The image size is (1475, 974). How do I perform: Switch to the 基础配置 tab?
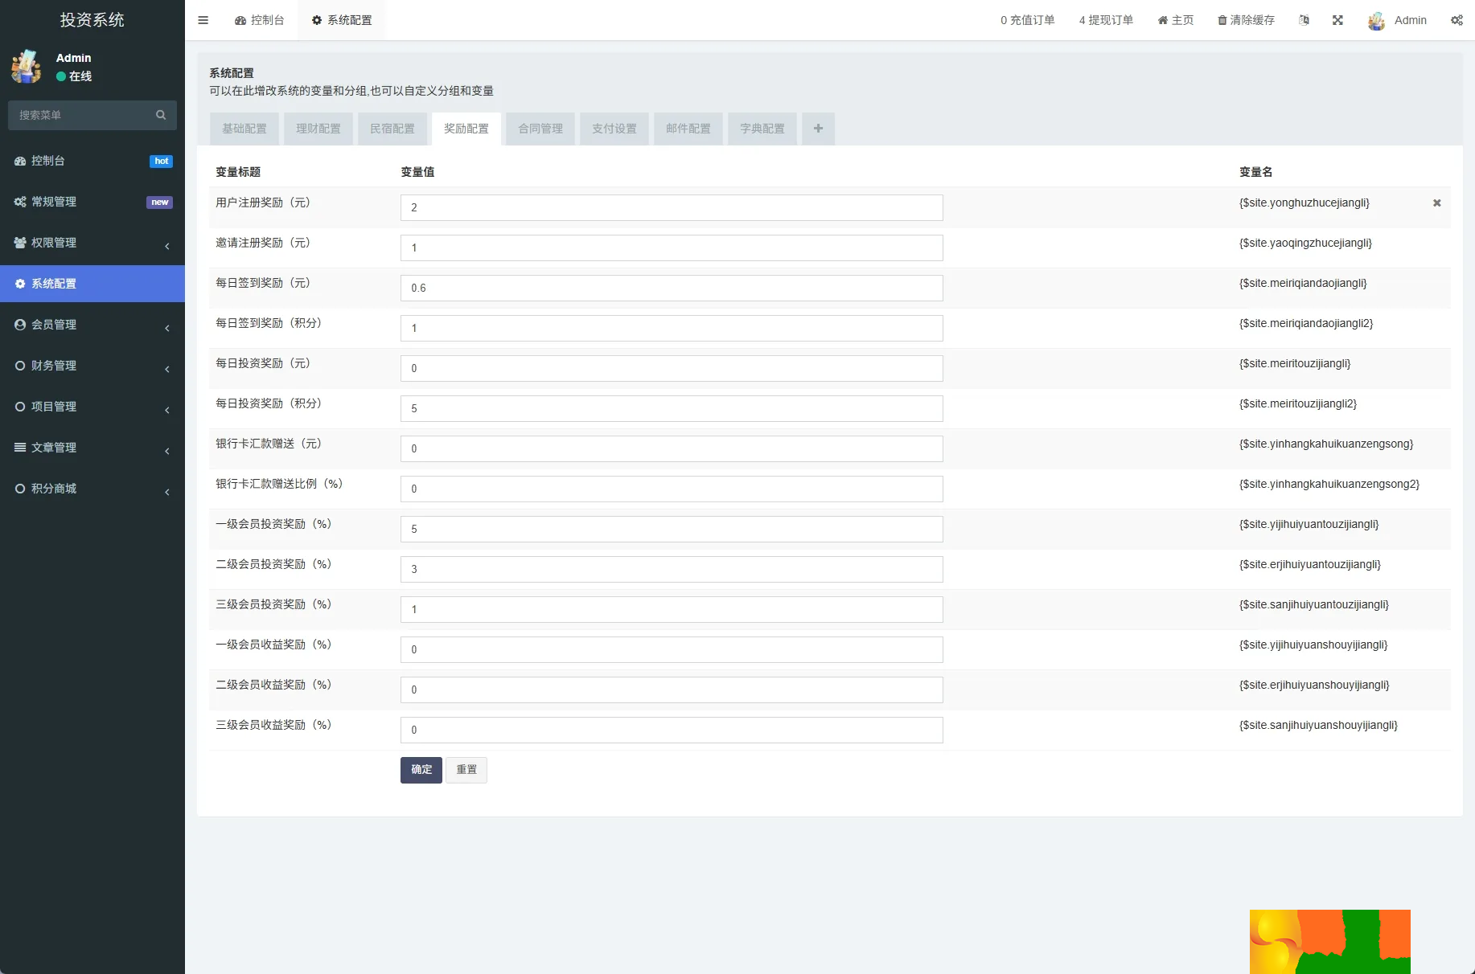[x=244, y=129]
